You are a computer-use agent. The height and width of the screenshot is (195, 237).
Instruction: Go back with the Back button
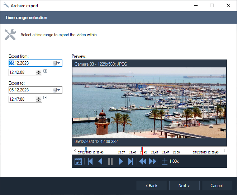pos(152,186)
